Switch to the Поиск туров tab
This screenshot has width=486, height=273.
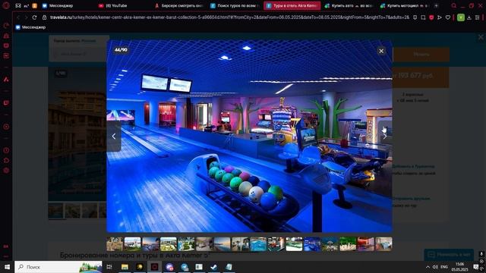[x=235, y=5]
